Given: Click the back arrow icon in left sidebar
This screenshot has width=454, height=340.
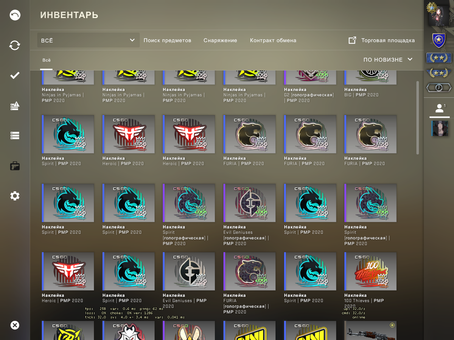Looking at the screenshot, I should 15,15.
